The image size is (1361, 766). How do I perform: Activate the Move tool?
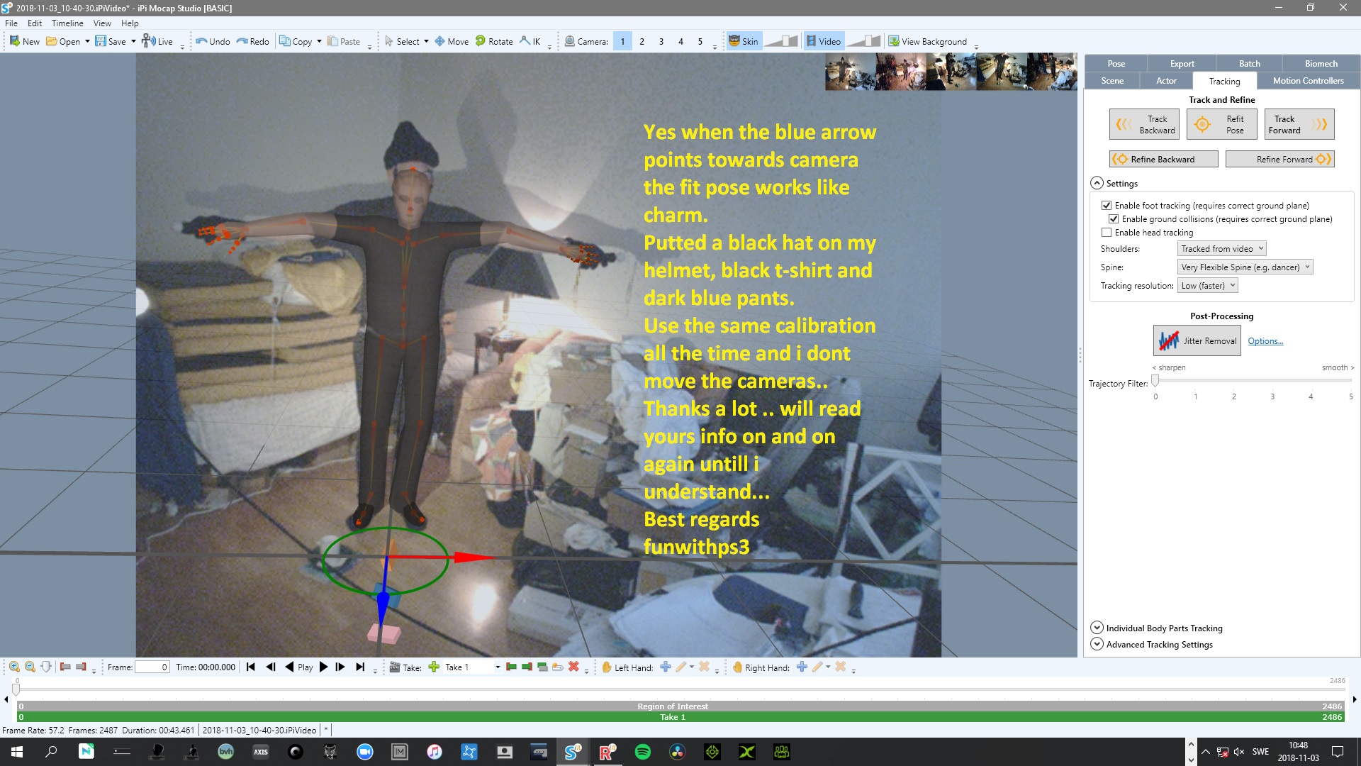(x=452, y=41)
